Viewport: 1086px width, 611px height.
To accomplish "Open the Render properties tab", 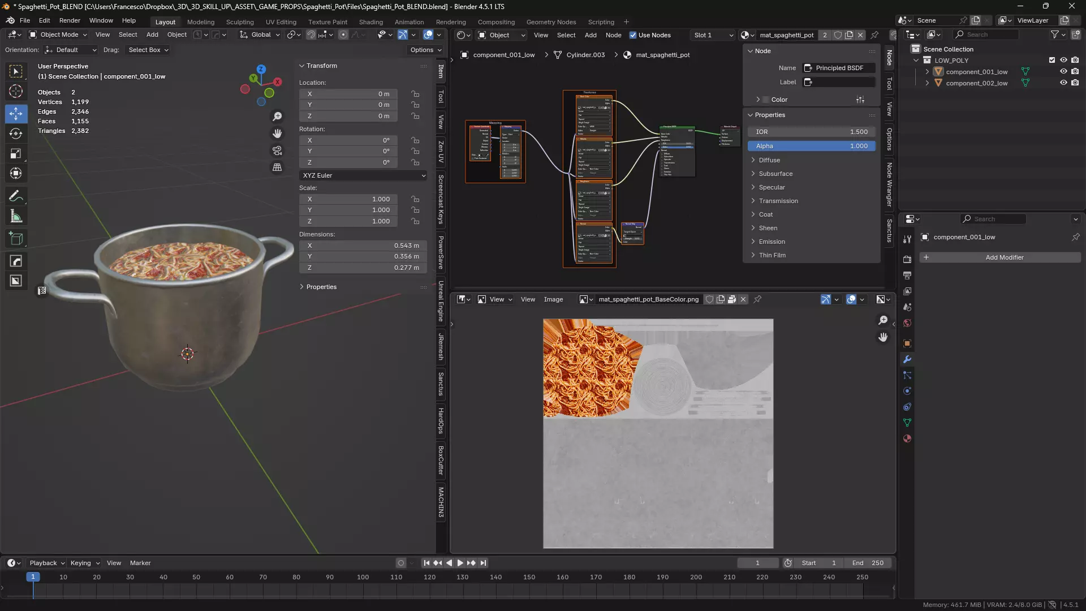I will (907, 259).
